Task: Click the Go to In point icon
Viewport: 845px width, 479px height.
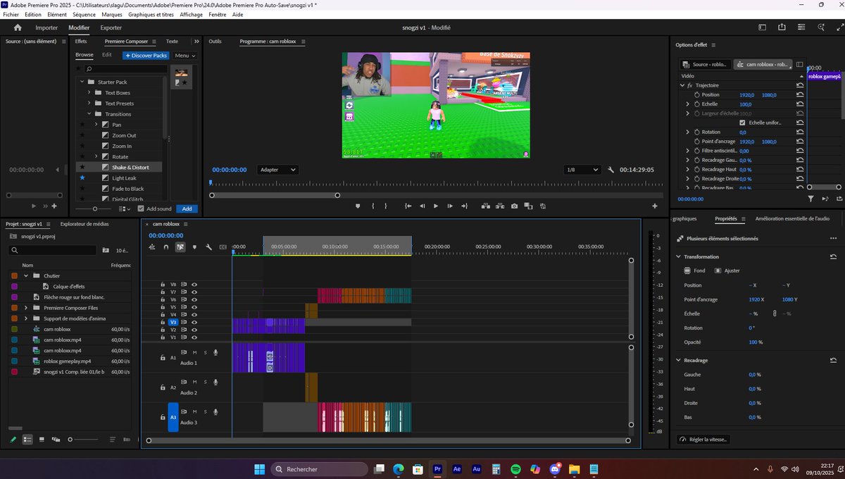Action: point(408,206)
